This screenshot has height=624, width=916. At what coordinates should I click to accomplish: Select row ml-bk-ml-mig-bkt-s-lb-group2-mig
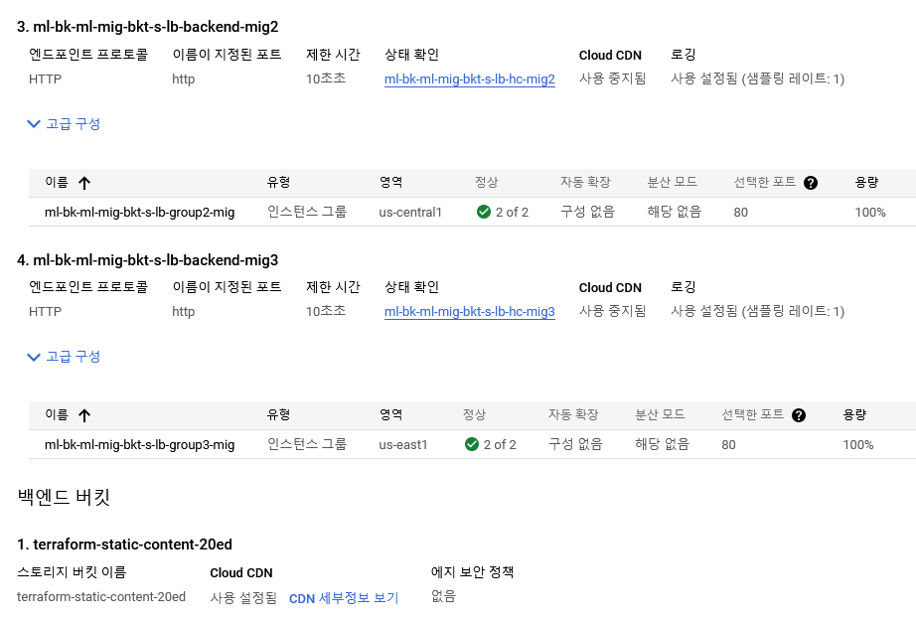139,212
